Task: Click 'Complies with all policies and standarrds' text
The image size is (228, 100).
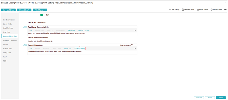Action: tap(40, 41)
